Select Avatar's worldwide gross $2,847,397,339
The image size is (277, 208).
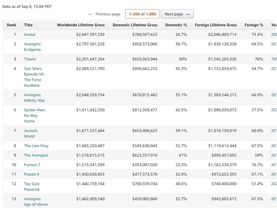pyautogui.click(x=90, y=34)
